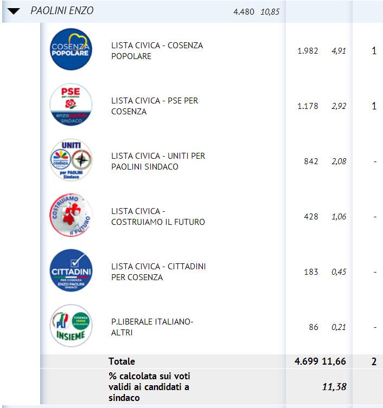This screenshot has width=383, height=408.
Task: Click candidate vote total 4.480
Action: tap(244, 11)
